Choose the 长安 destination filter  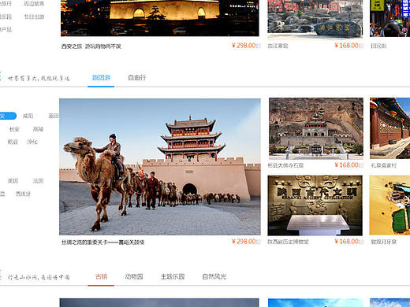(14, 129)
